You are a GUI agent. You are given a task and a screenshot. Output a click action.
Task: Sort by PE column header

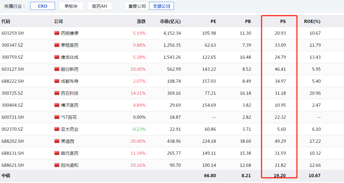(x=213, y=21)
